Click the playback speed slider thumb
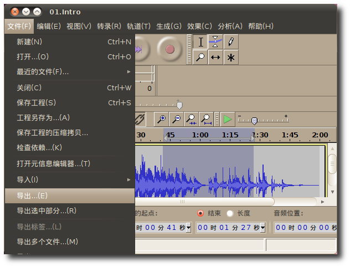The height and width of the screenshot is (267, 350). pyautogui.click(x=254, y=121)
